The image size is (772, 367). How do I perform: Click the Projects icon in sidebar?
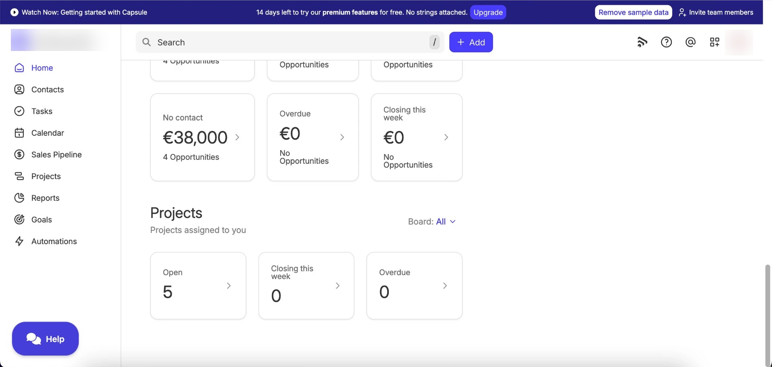19,176
